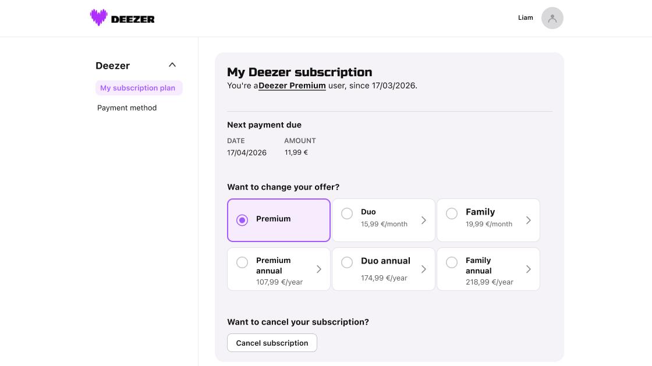Click the Deezer heart logo
Viewport: 652px width, 366px height.
[98, 17]
